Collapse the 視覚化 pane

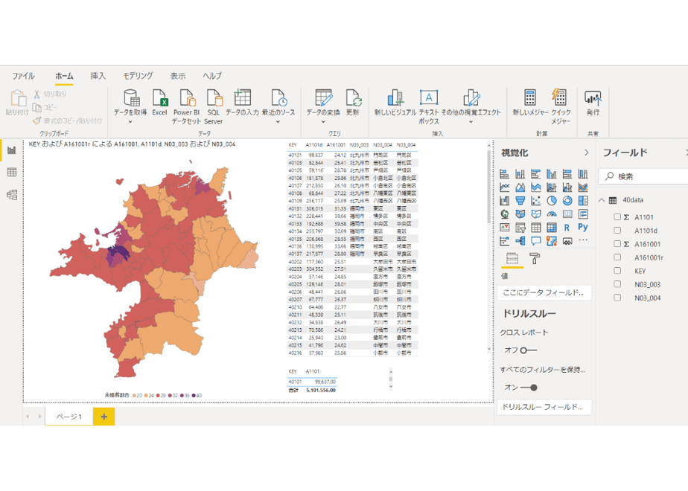click(587, 153)
